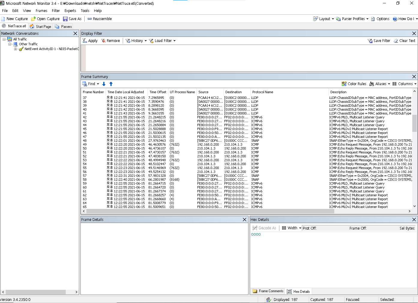This screenshot has width=418, height=303.
Task: Close the Frame Summary pane
Action: click(414, 76)
